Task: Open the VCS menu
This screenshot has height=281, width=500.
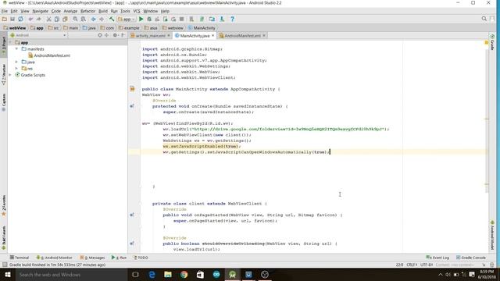Action: tap(137, 11)
